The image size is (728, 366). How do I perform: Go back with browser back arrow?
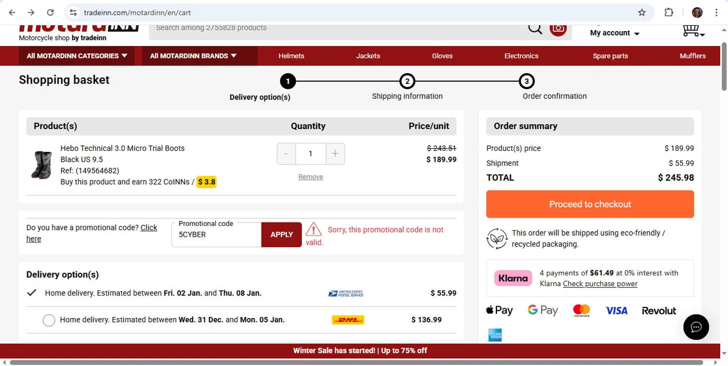pos(12,13)
